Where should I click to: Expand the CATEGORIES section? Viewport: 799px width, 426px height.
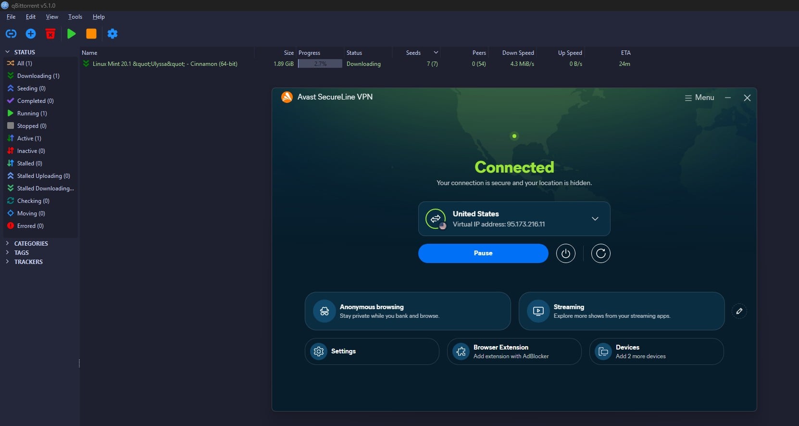click(7, 243)
